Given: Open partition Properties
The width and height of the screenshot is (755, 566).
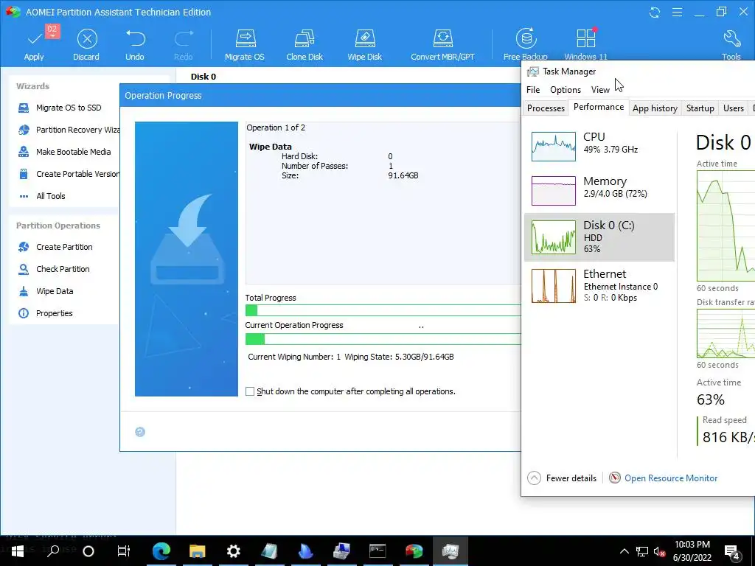Looking at the screenshot, I should 45,313.
